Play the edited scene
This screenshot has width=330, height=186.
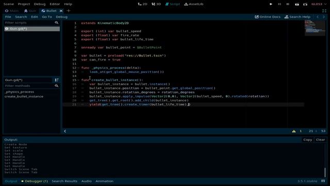pos(297,4)
